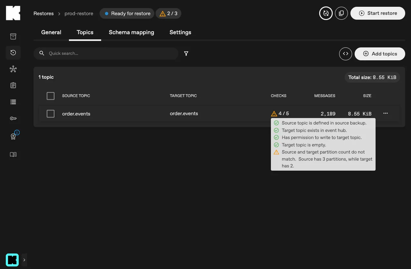The image size is (411, 269).
Task: Open the Backups archive sidebar icon
Action: tap(13, 36)
